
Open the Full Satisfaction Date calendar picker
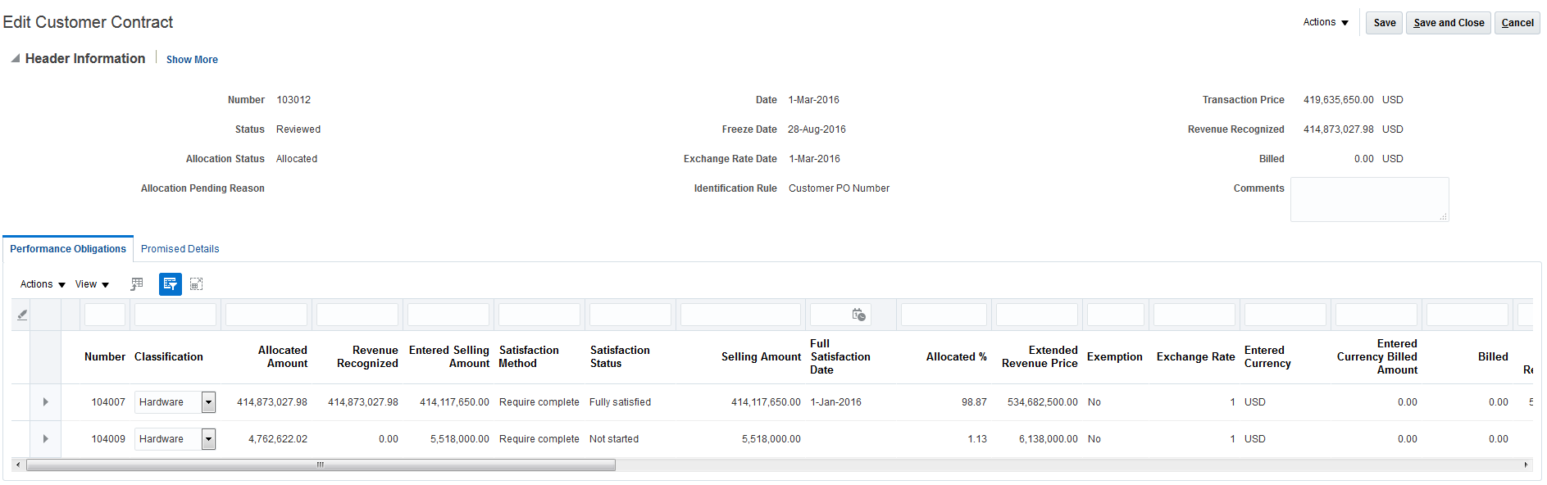coord(858,315)
